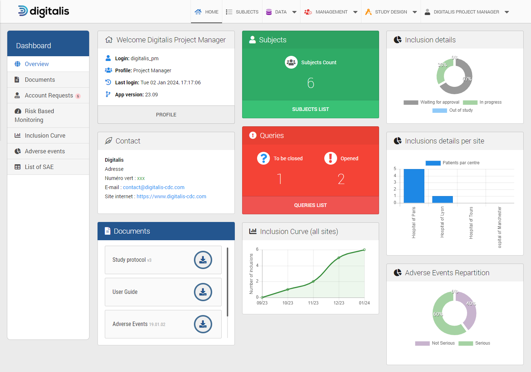Toggle the Waiting for approval legend
This screenshot has height=372, width=531.
(410, 103)
